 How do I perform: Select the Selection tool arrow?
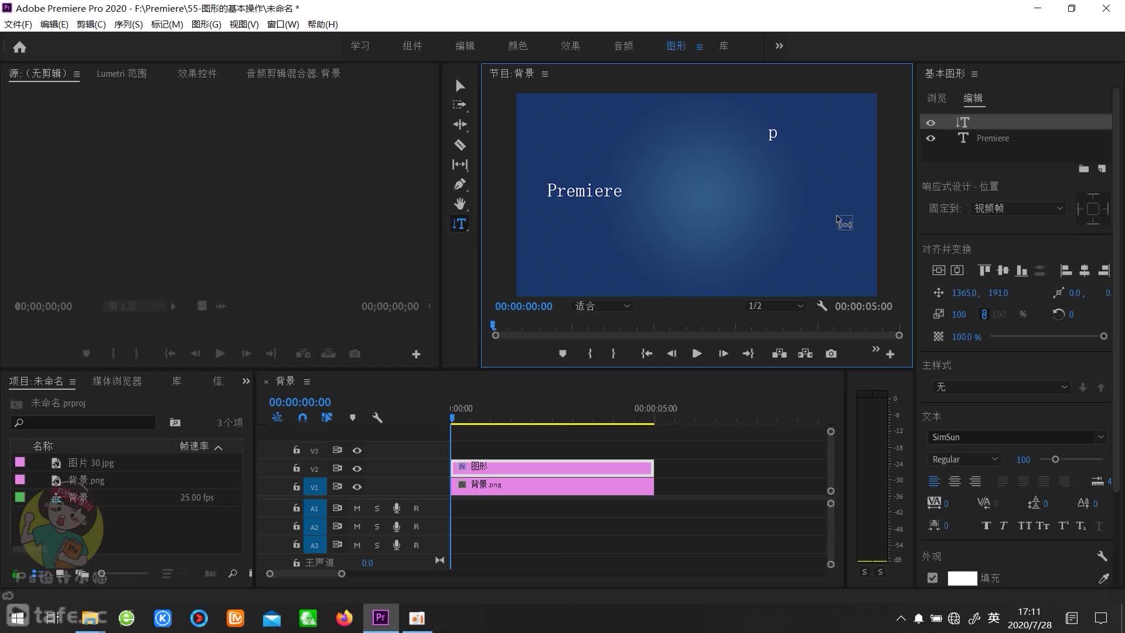460,86
